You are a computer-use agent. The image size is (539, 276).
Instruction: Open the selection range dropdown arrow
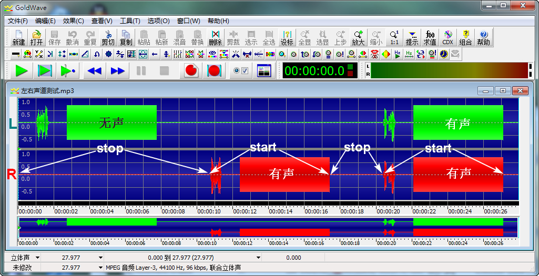click(x=258, y=258)
